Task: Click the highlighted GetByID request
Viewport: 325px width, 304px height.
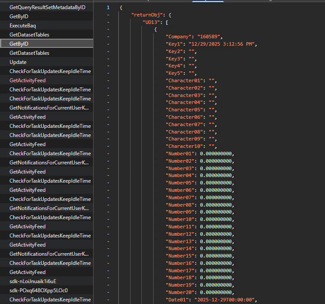Action: coord(19,43)
